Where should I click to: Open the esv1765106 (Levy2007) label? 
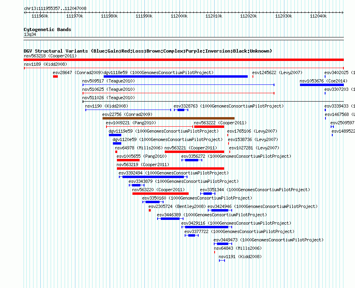pos(252,131)
